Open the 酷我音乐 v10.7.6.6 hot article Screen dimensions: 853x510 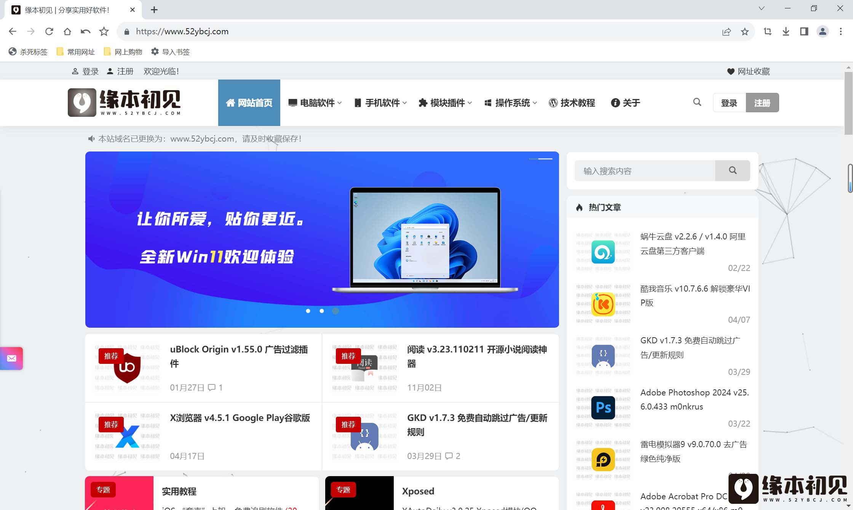point(695,296)
